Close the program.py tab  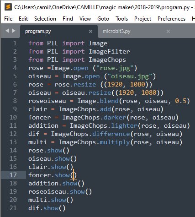click(90, 31)
